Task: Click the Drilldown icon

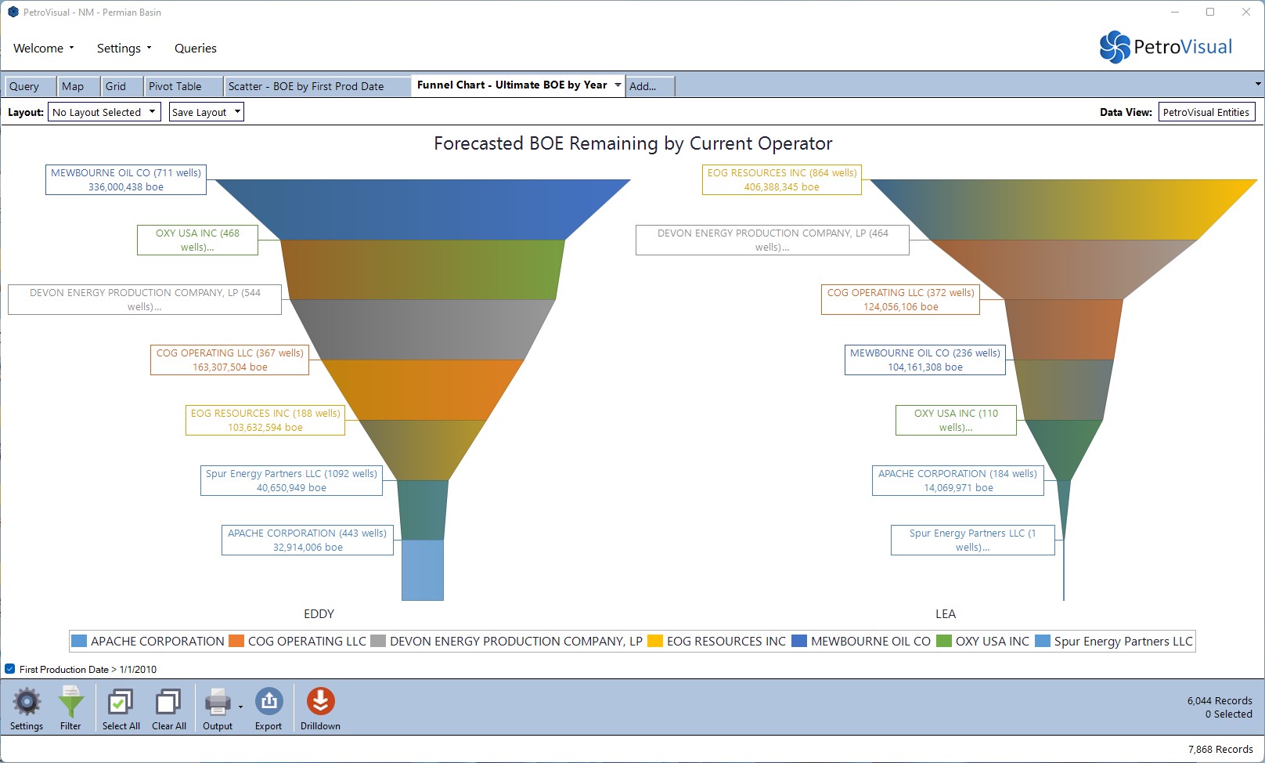Action: coord(320,703)
